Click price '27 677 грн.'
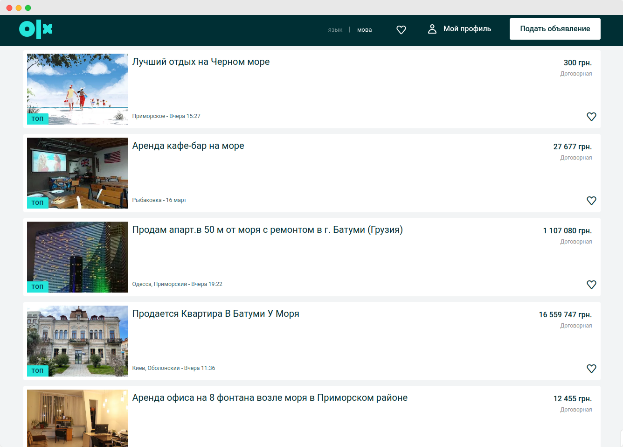623x447 pixels. (x=573, y=147)
